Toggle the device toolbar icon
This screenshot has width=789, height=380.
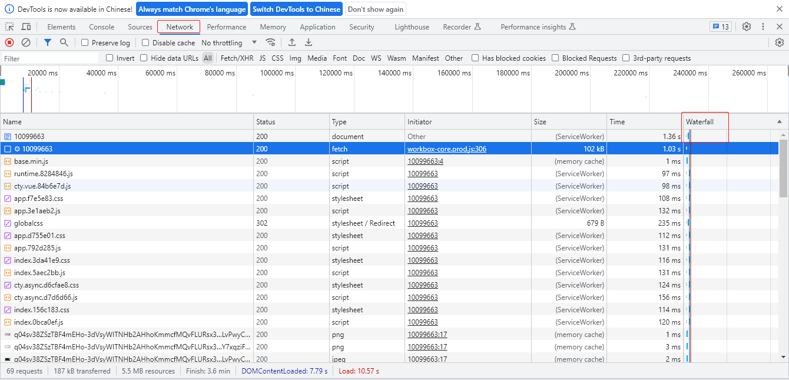[26, 27]
